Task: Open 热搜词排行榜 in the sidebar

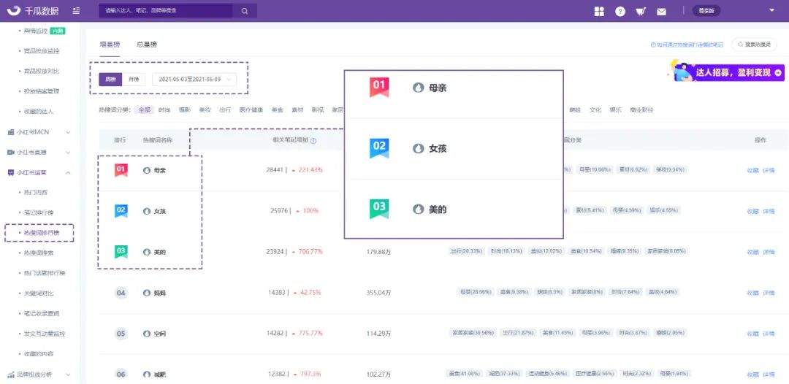Action: [x=40, y=233]
